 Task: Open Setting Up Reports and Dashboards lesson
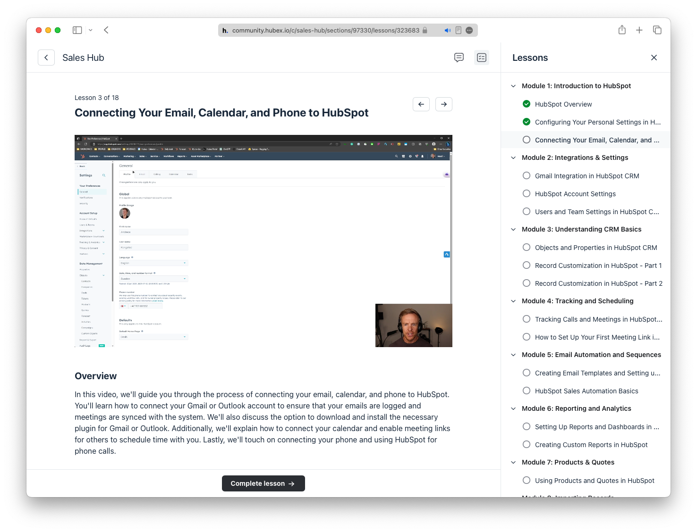point(597,427)
